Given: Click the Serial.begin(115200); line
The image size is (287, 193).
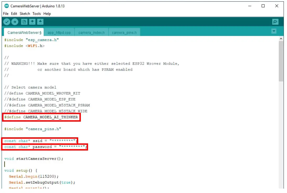Looking at the screenshot, I should [34, 176].
